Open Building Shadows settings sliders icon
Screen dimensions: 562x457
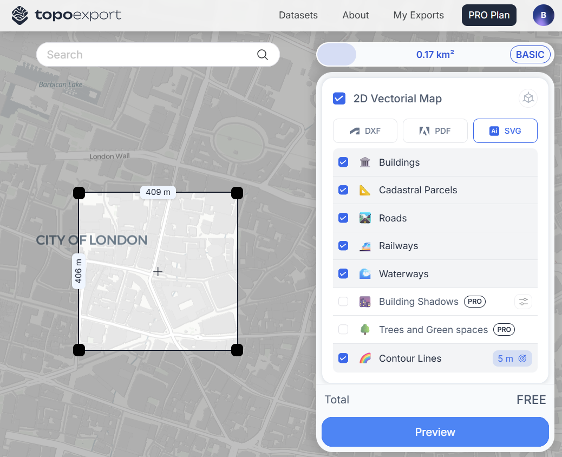[x=524, y=302]
